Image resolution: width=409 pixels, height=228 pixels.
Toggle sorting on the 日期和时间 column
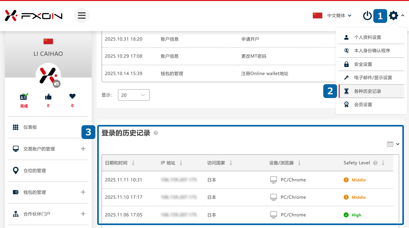133,162
